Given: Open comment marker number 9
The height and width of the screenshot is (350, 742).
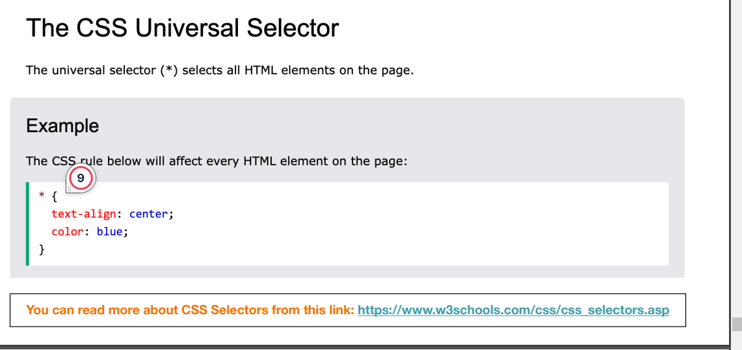Looking at the screenshot, I should coord(81,178).
